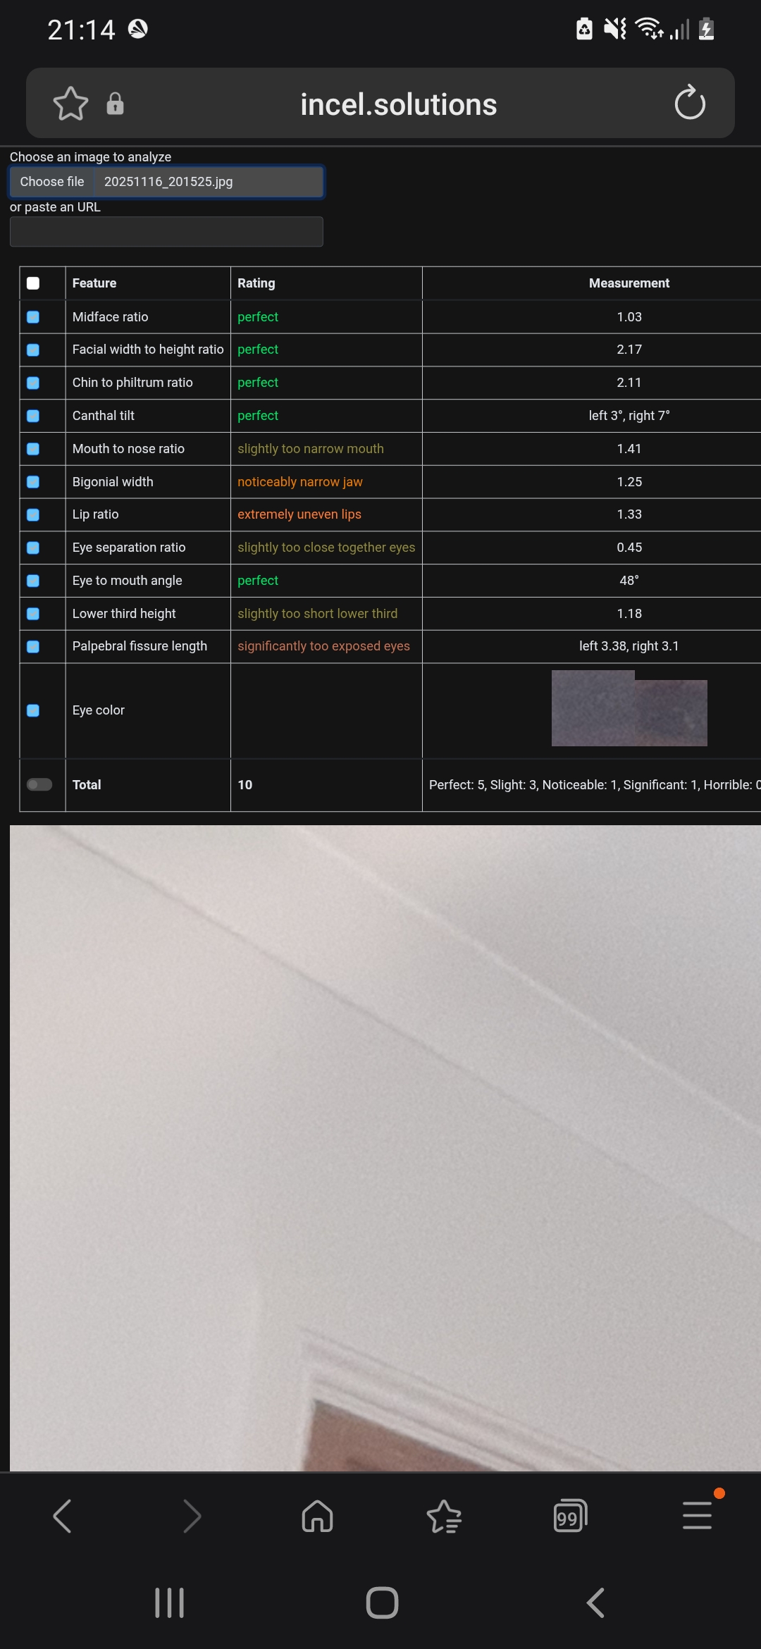Click the eye color swatch
Image resolution: width=761 pixels, height=1649 pixels.
tap(629, 709)
